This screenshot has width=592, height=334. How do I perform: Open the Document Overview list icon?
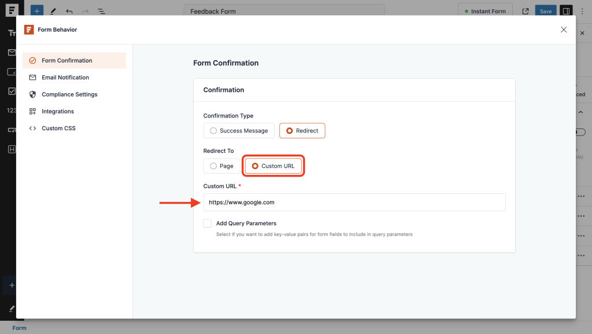[x=101, y=10]
